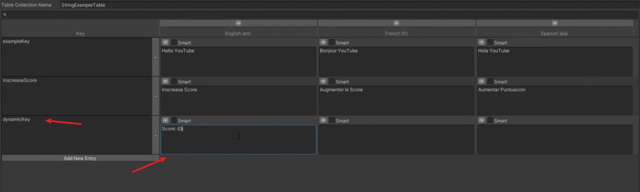Open metadata icon for French inscreaseScore entry
640x192 pixels.
click(x=323, y=81)
